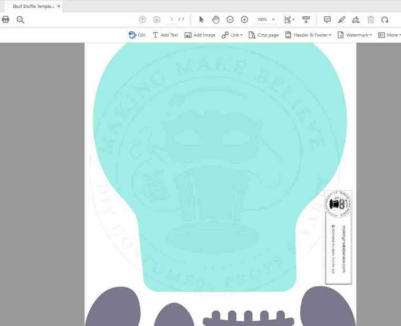Image resolution: width=401 pixels, height=326 pixels.
Task: Open the More tools menu
Action: click(389, 35)
